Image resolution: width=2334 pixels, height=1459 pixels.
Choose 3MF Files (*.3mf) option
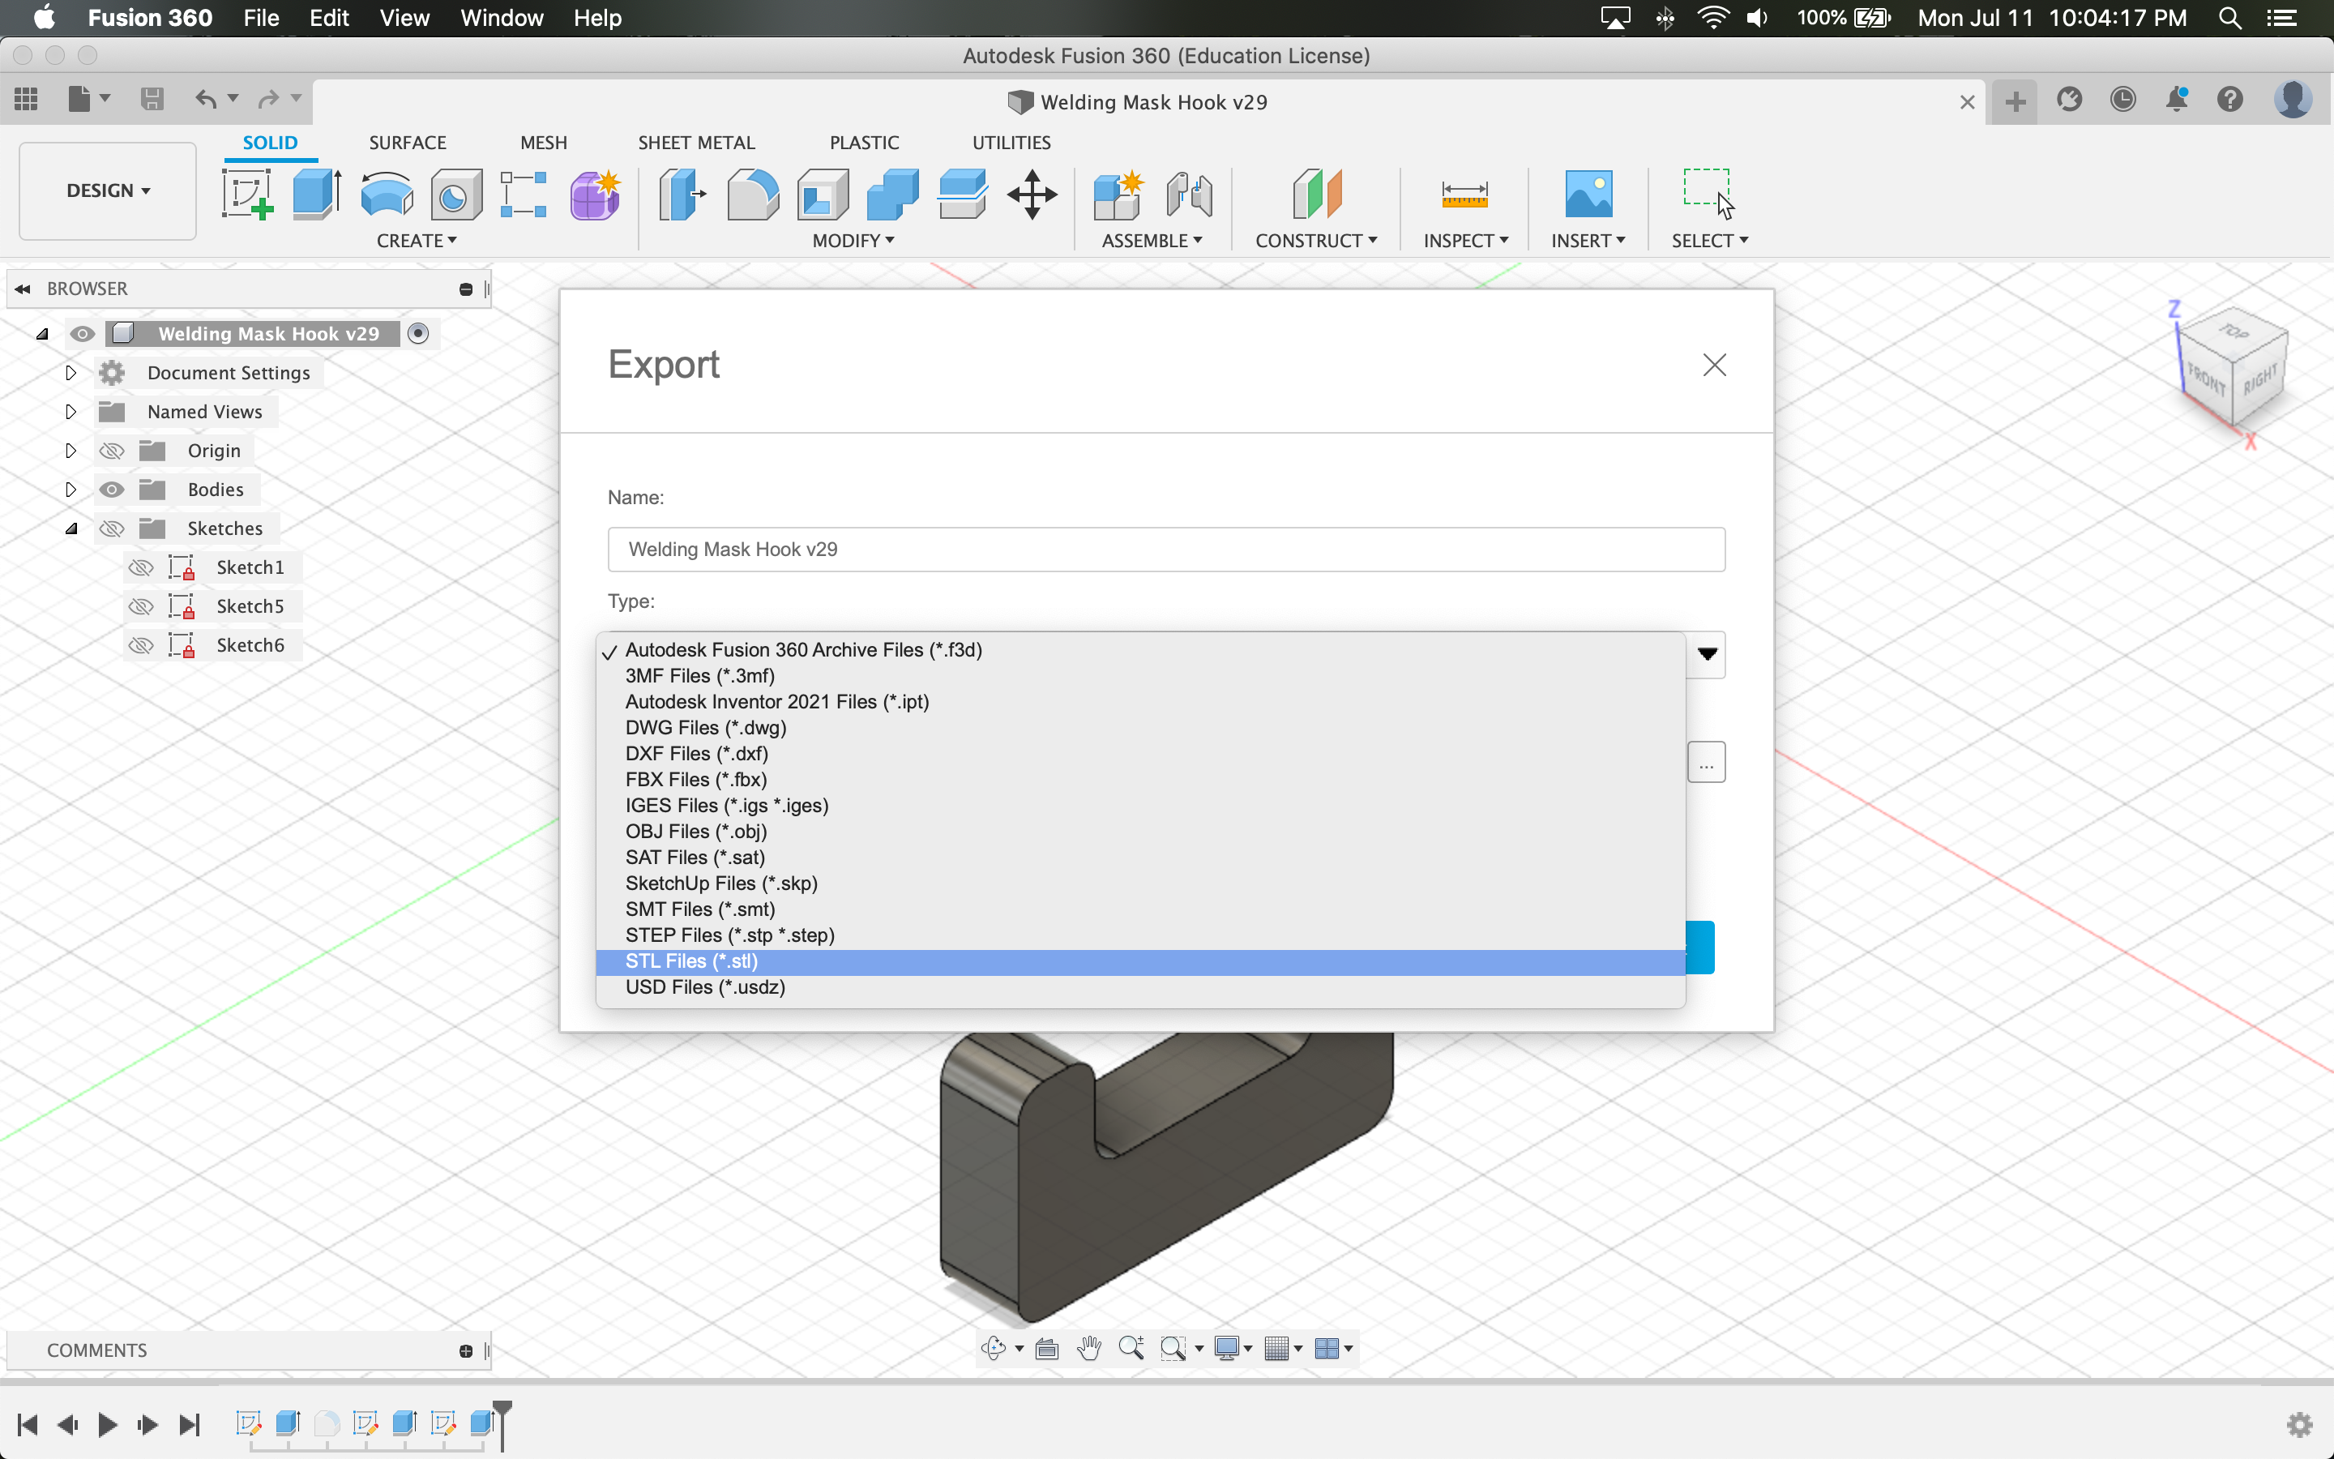click(1140, 677)
